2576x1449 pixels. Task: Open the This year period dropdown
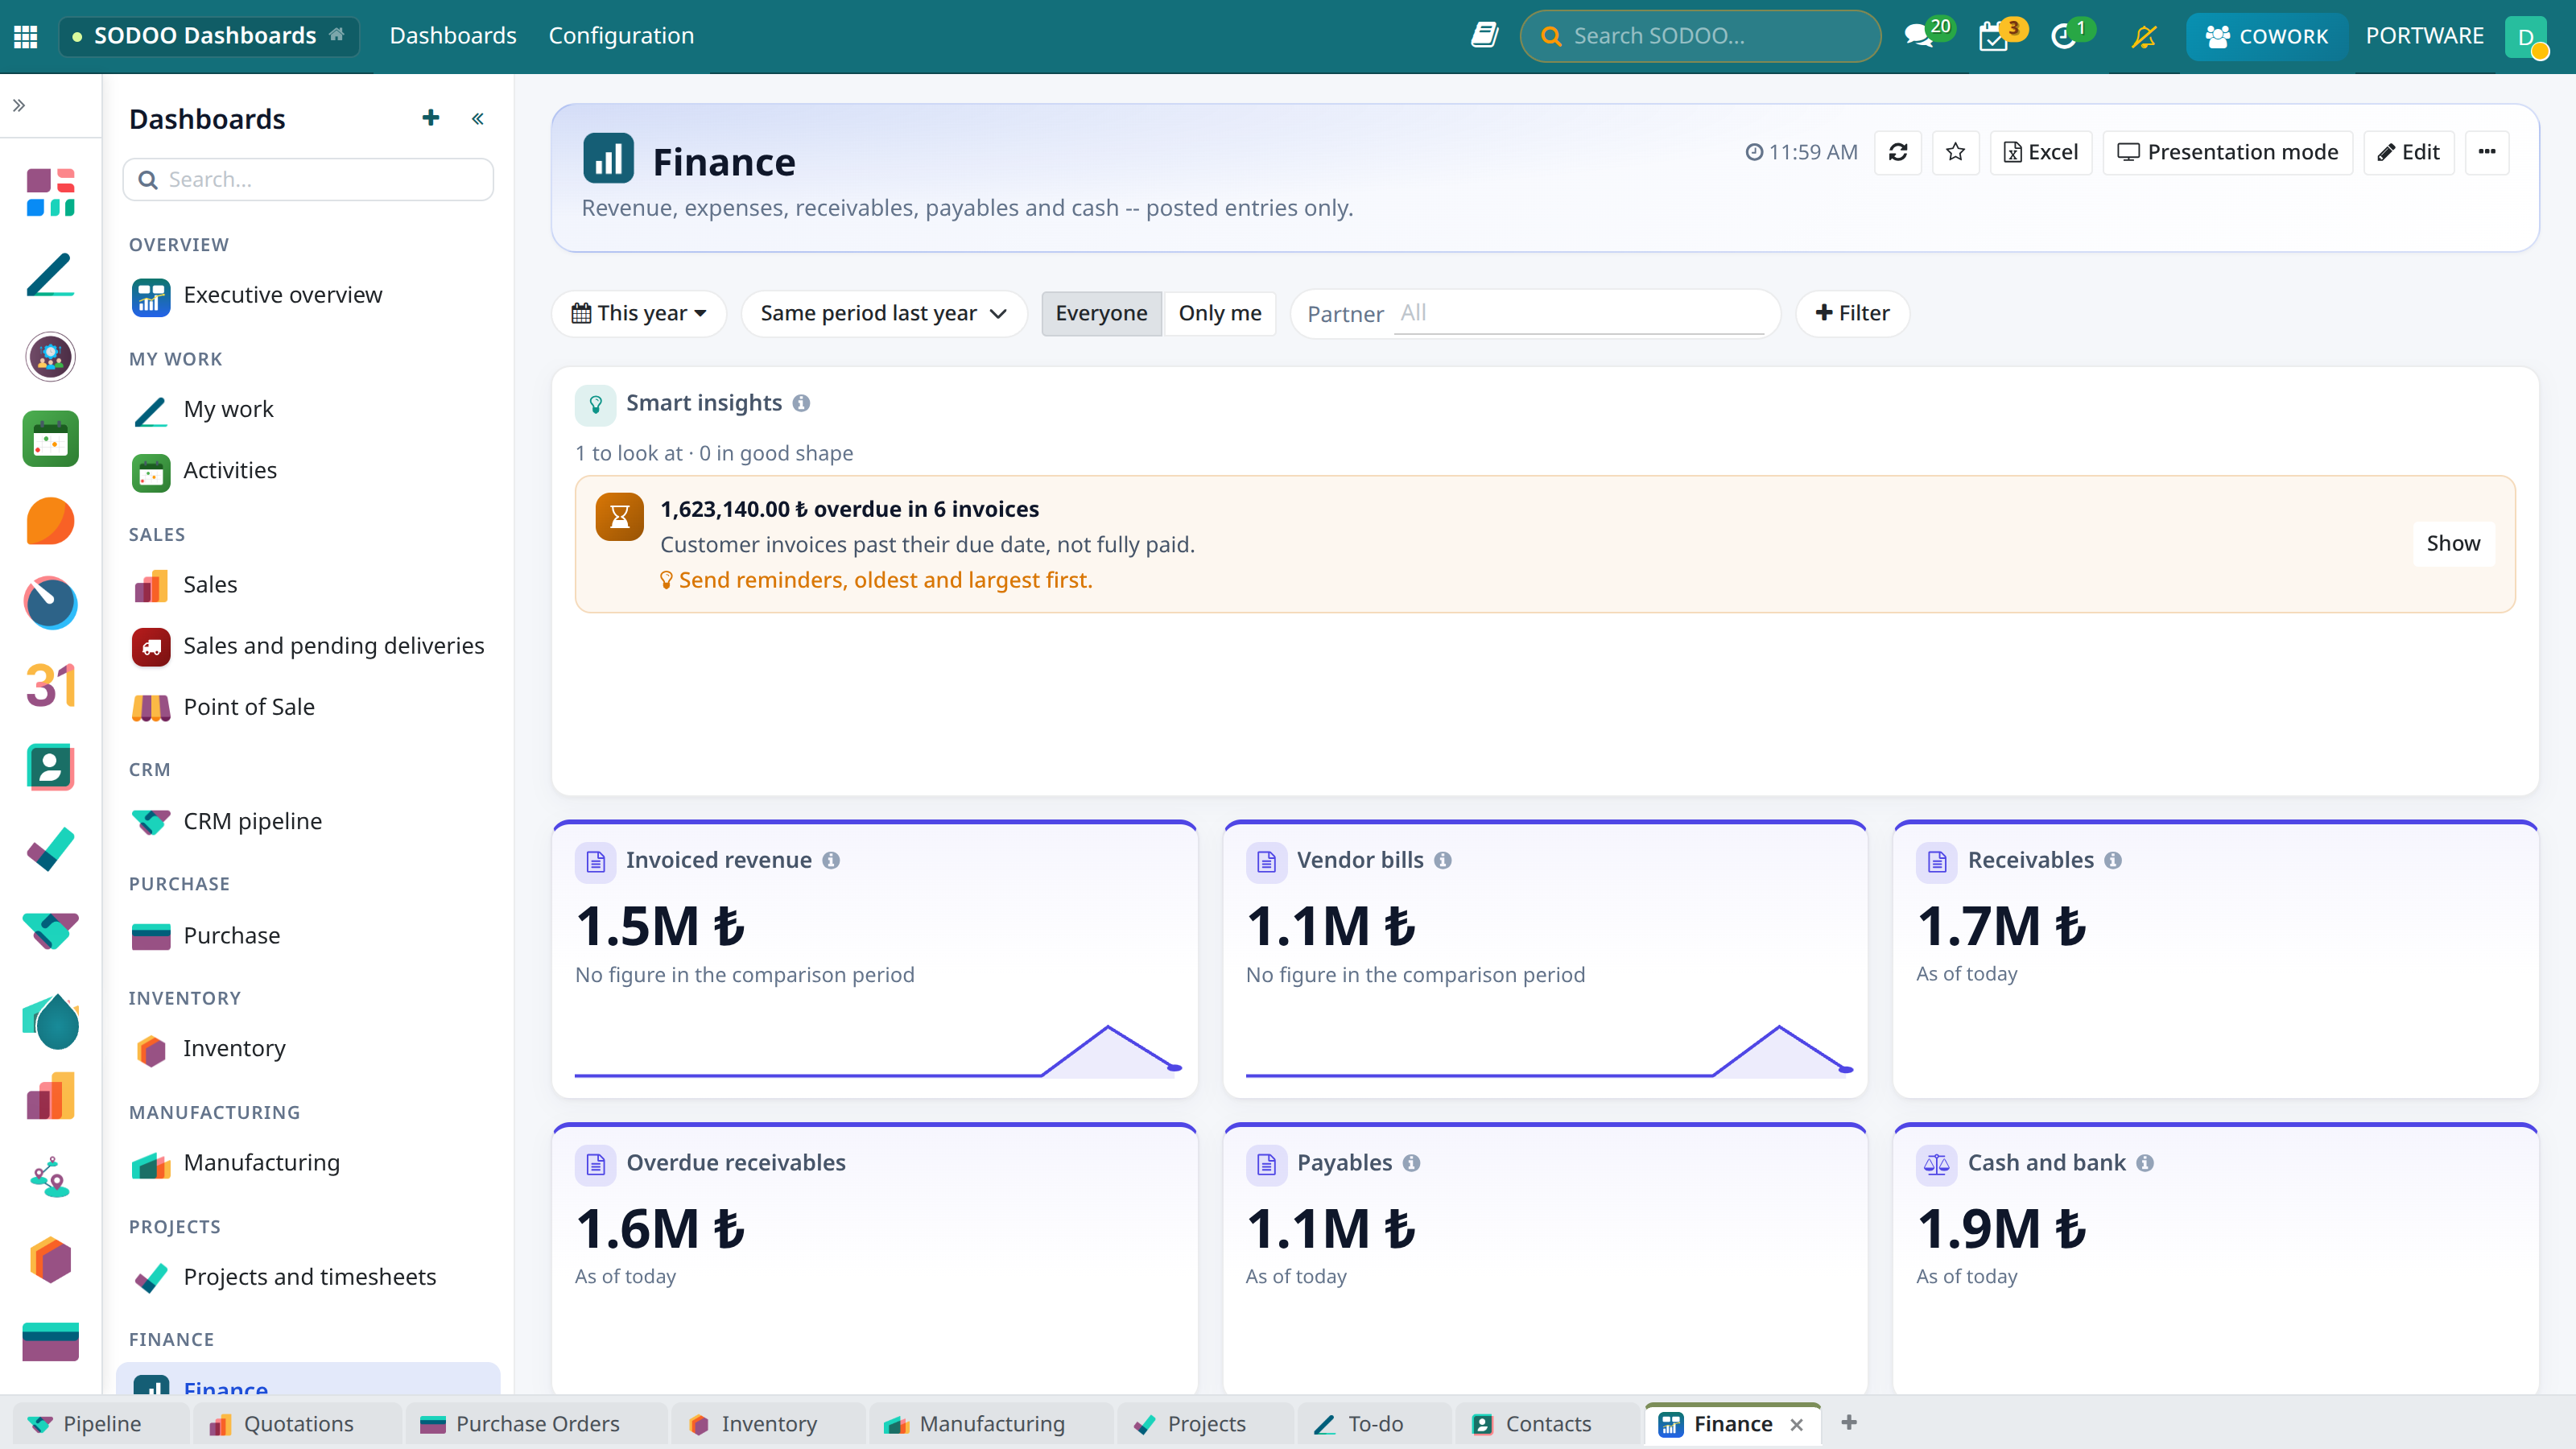pyautogui.click(x=639, y=313)
